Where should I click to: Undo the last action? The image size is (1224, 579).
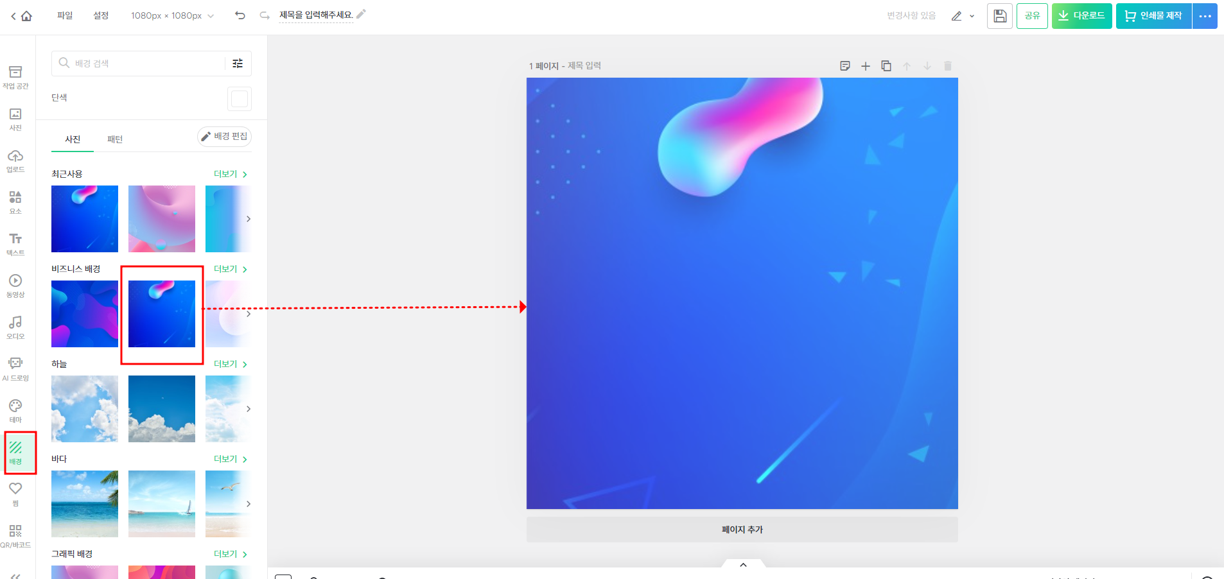point(240,15)
